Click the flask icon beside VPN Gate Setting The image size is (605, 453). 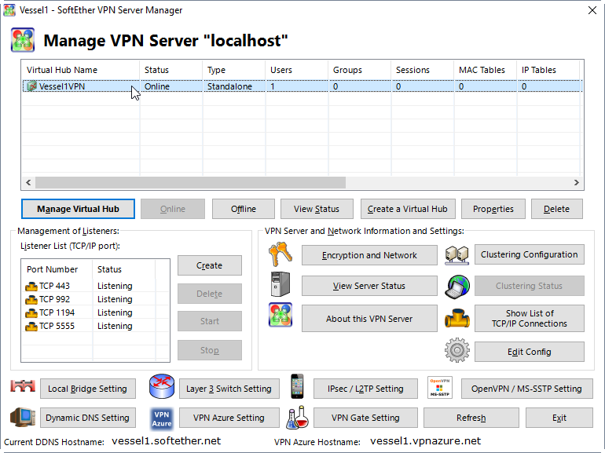298,417
